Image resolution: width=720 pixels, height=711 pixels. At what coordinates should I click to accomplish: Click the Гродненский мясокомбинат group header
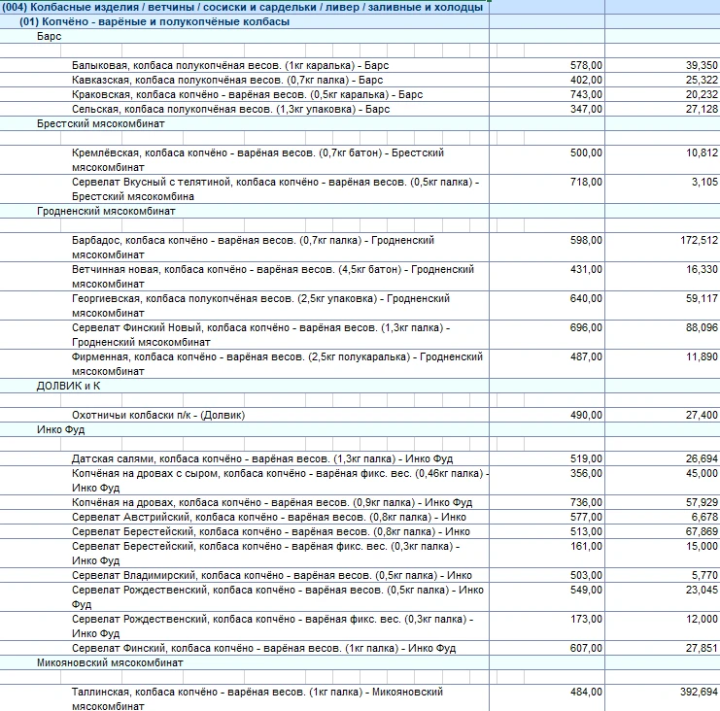click(106, 211)
